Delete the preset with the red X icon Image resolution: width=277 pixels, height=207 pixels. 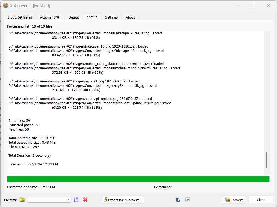point(85,200)
